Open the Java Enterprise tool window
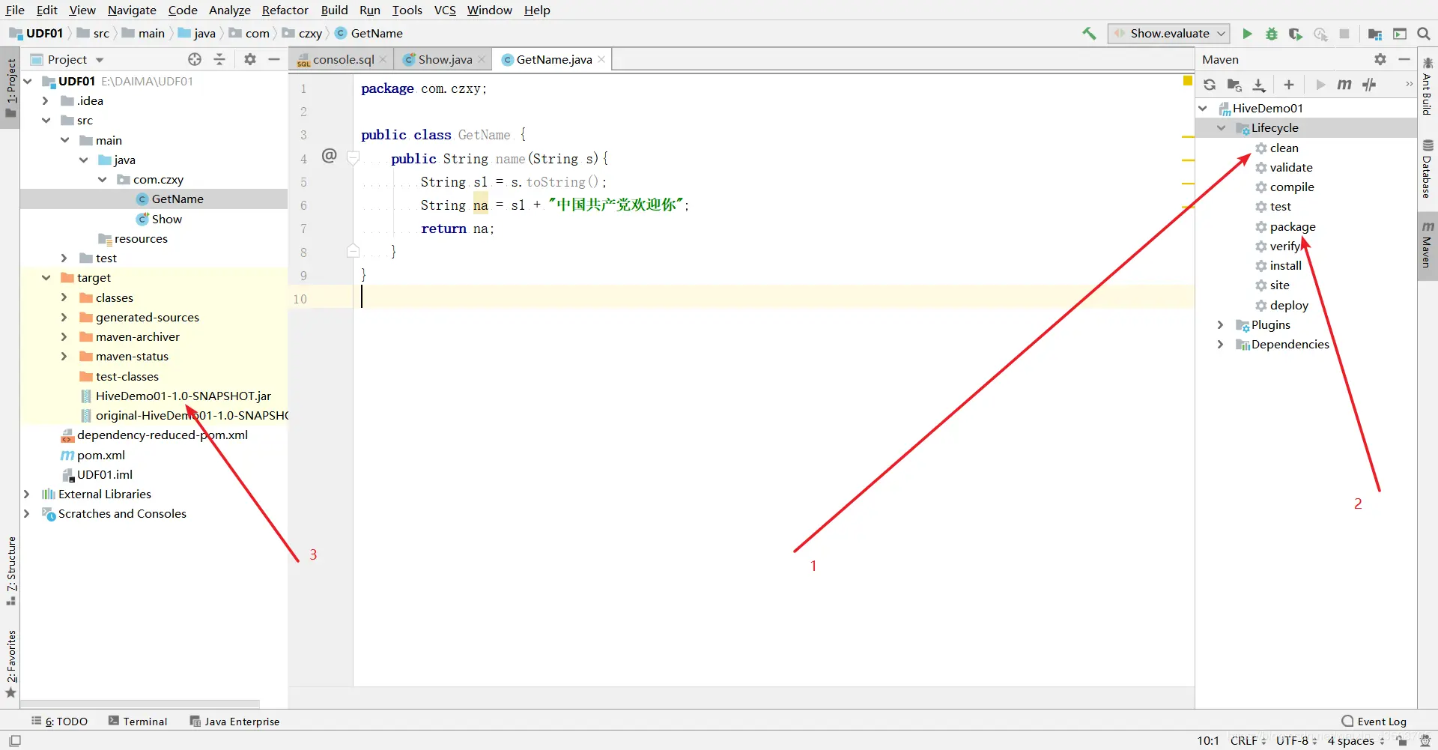Screen dimensions: 1438x750 [234, 722]
